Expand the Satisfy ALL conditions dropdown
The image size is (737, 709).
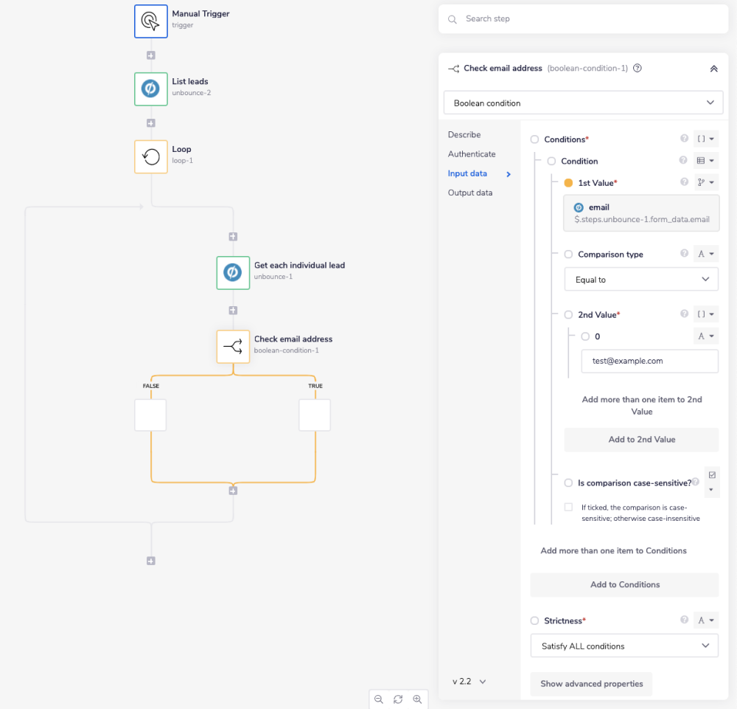[624, 646]
